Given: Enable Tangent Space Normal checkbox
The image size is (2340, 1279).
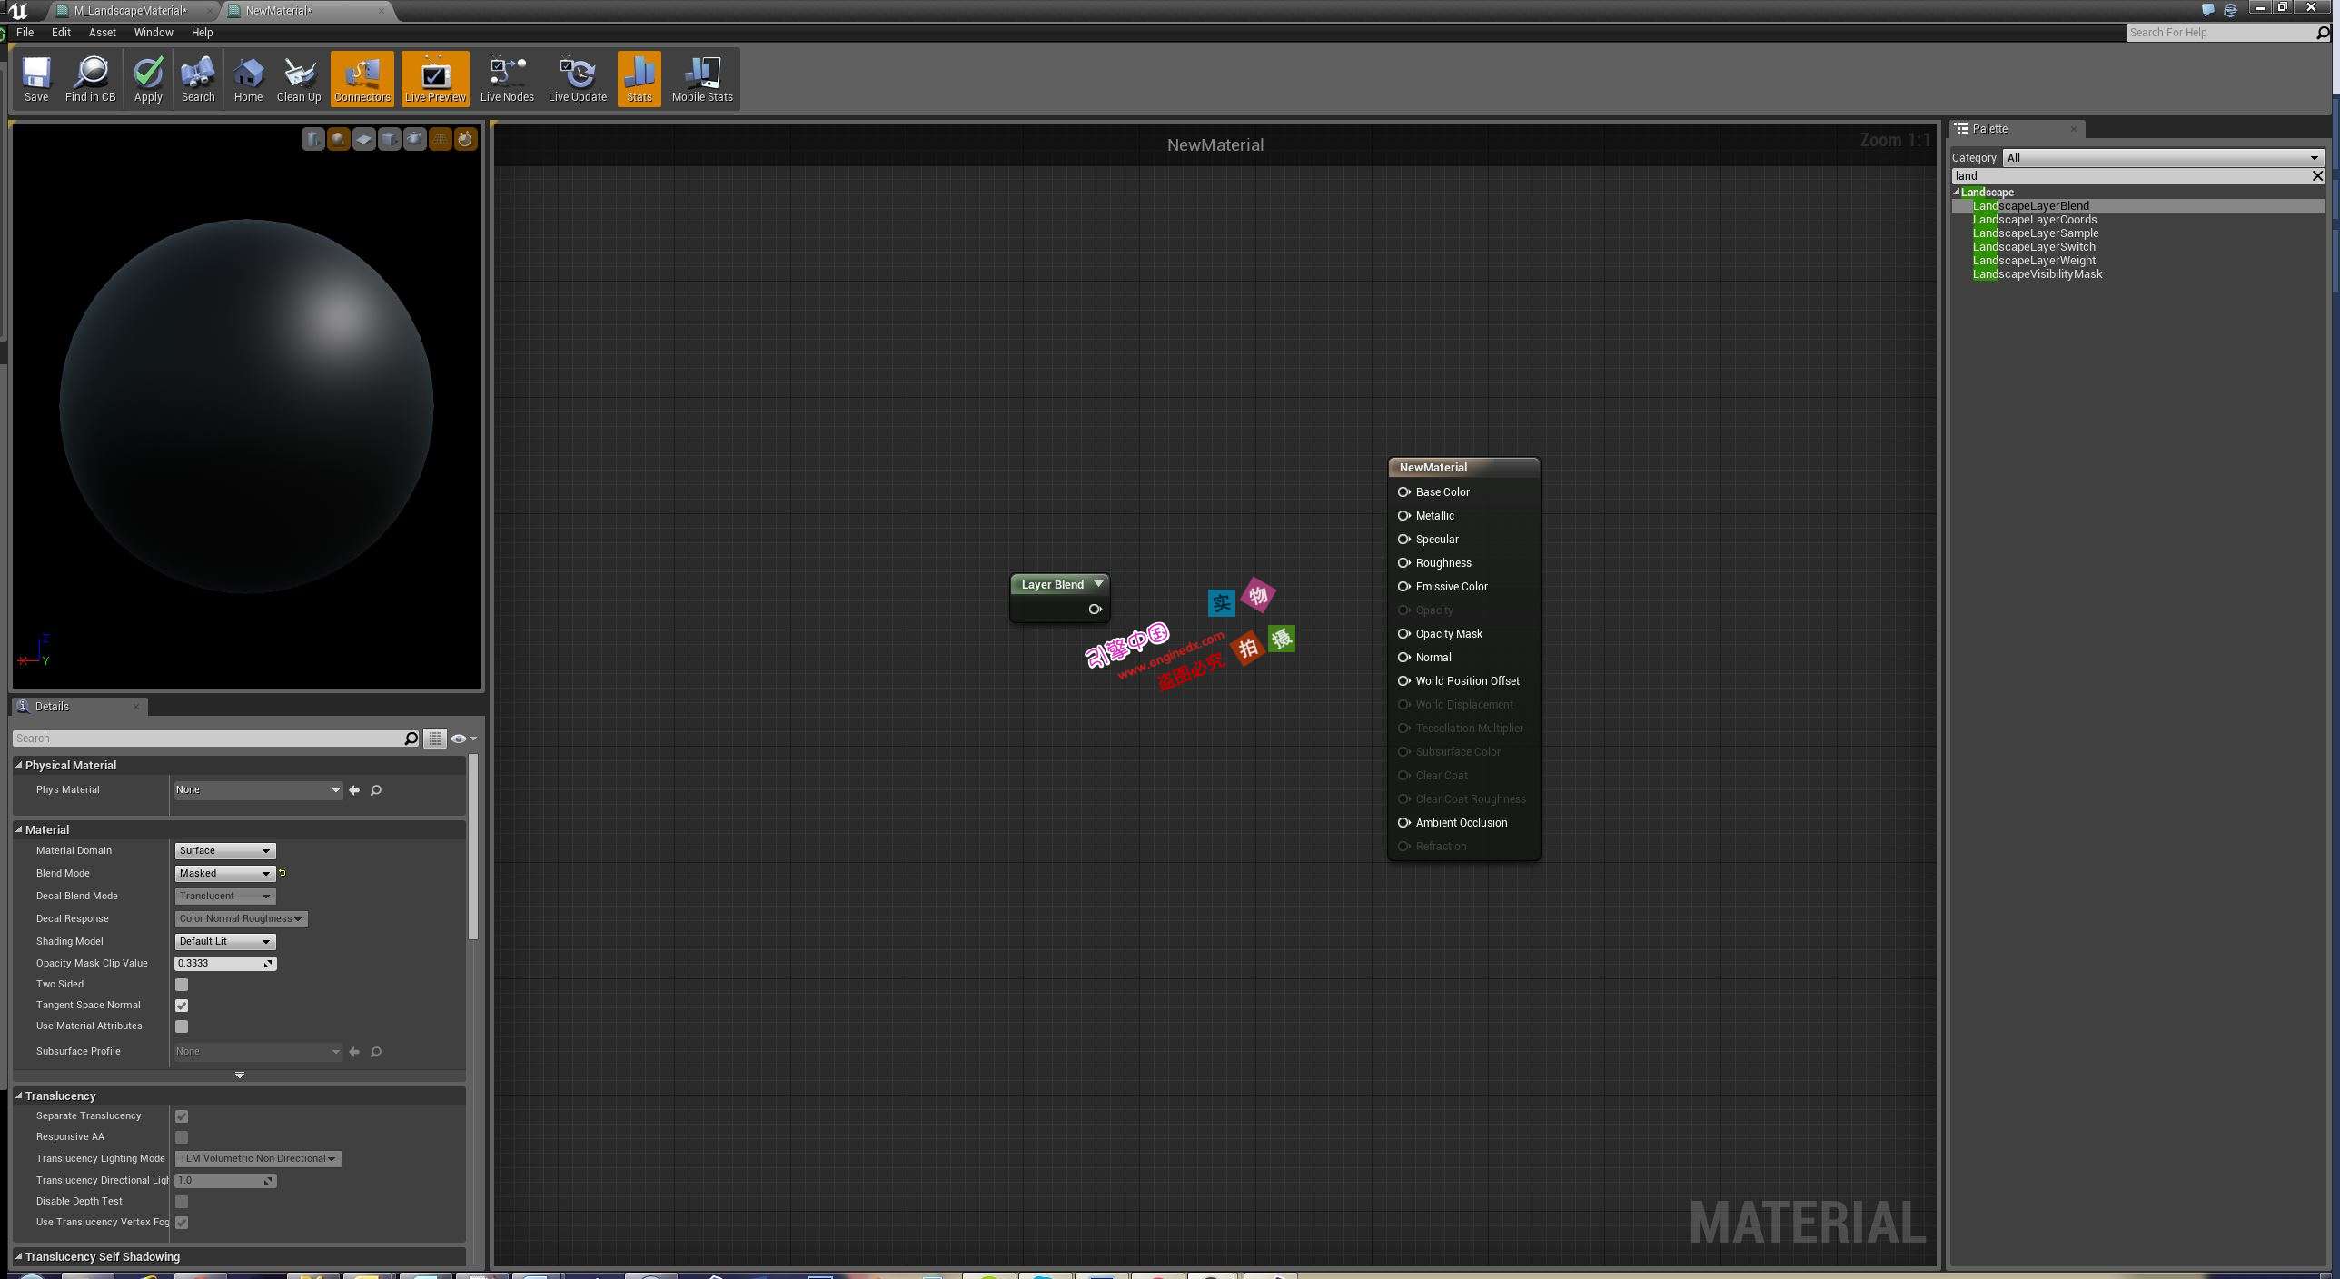Looking at the screenshot, I should pyautogui.click(x=181, y=1004).
